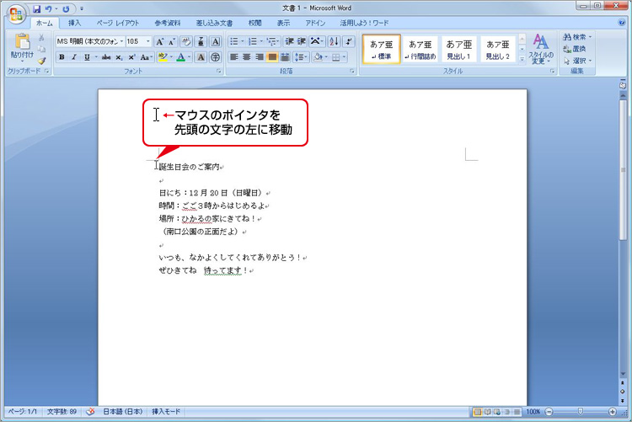
Task: Switch to the 表示 tab
Action: [283, 23]
